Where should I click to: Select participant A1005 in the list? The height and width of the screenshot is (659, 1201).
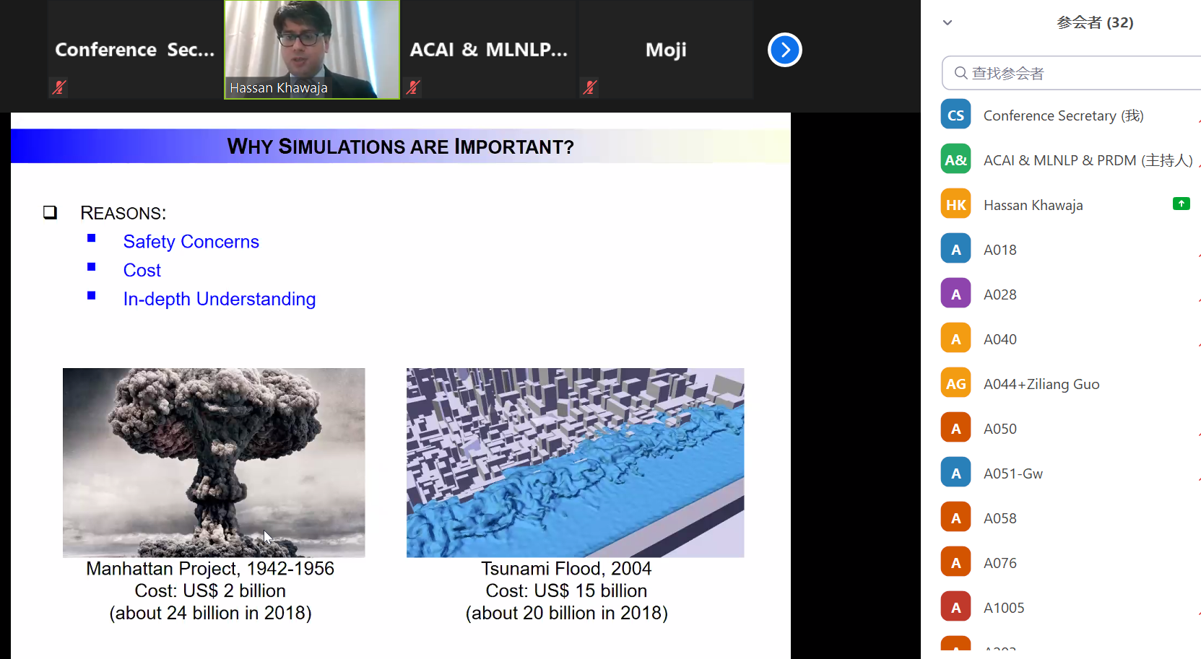pyautogui.click(x=1003, y=608)
